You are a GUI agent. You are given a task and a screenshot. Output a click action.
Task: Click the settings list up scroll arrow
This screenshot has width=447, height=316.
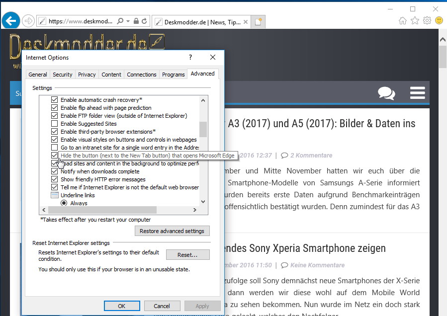[x=203, y=100]
